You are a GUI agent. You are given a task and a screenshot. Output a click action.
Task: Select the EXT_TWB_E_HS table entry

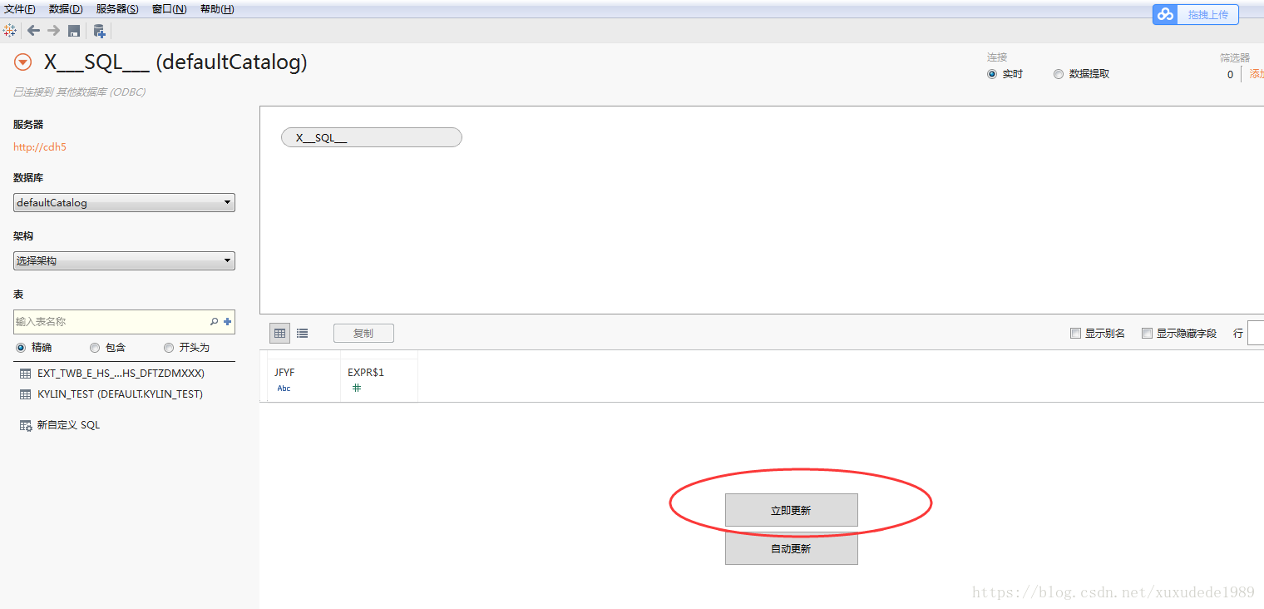point(121,374)
